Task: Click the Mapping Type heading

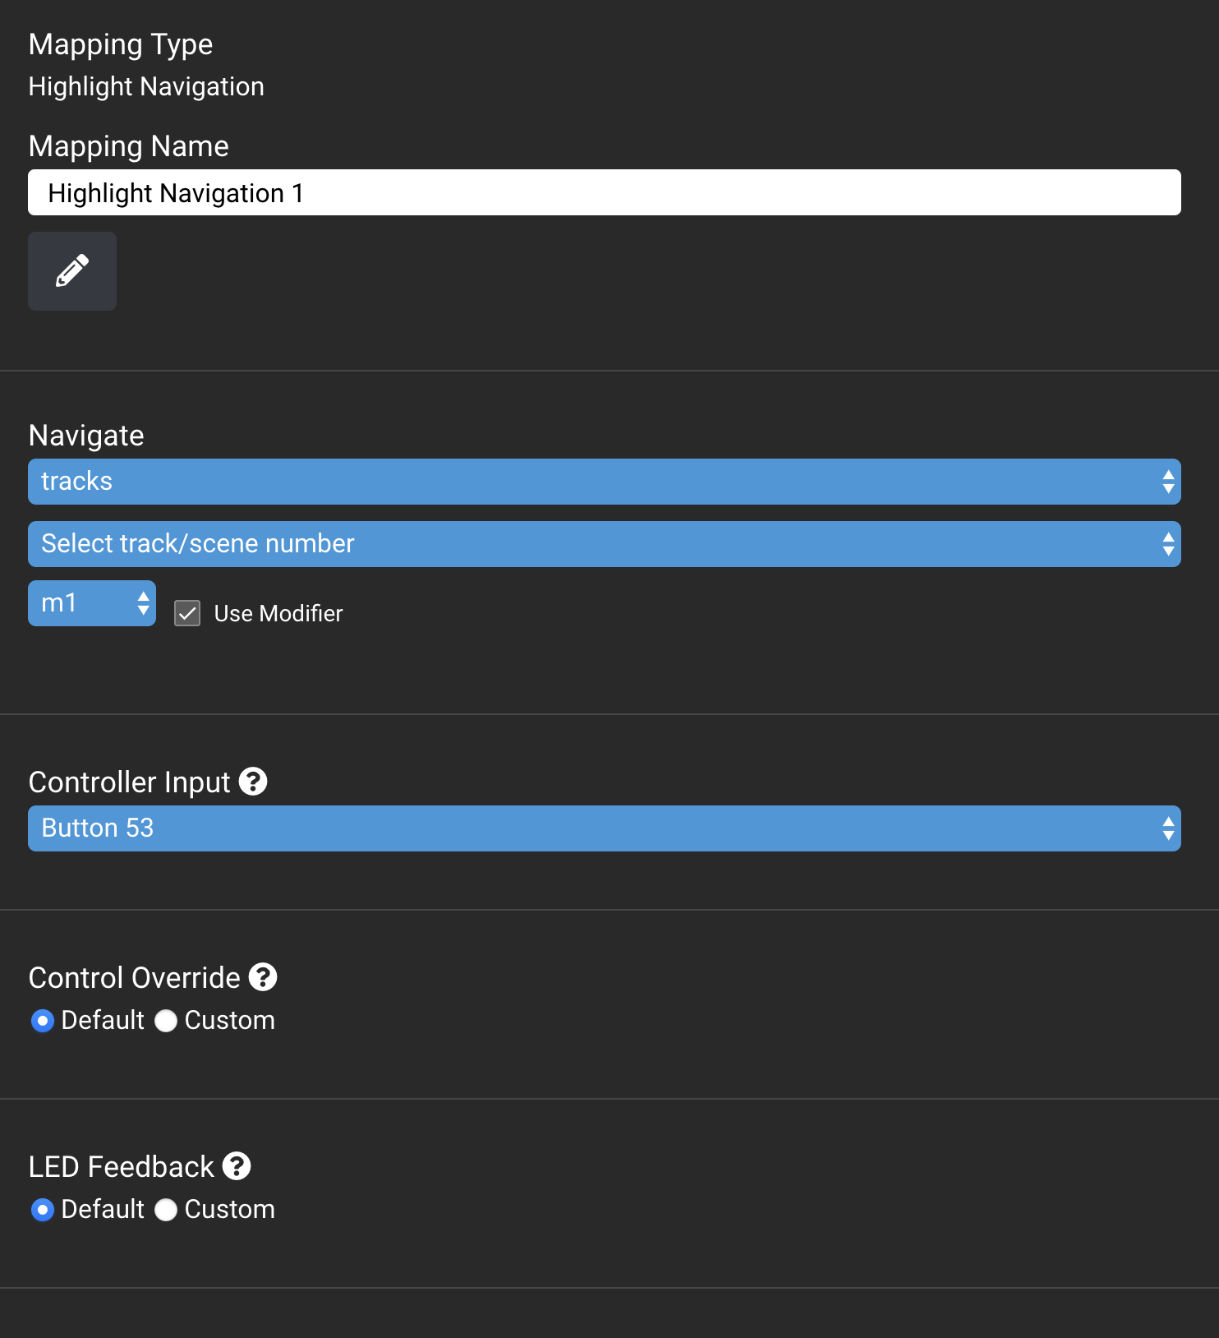Action: [x=121, y=44]
